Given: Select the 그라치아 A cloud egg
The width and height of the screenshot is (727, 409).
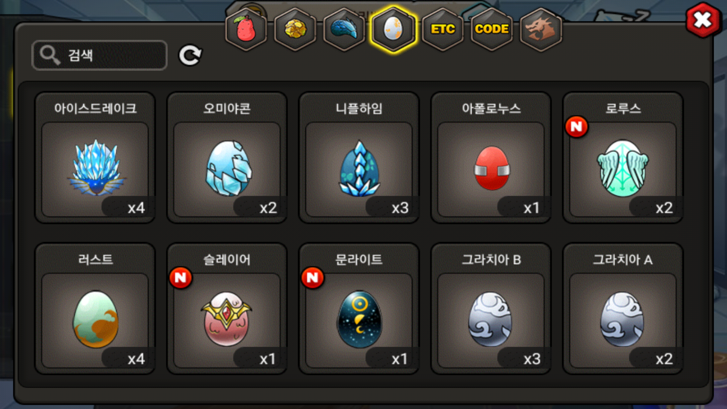Looking at the screenshot, I should 623,309.
